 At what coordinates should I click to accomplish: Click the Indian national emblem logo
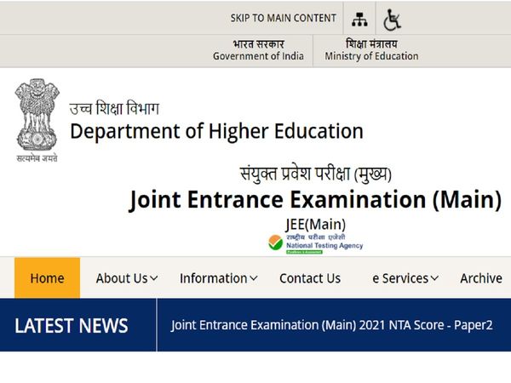click(37, 120)
